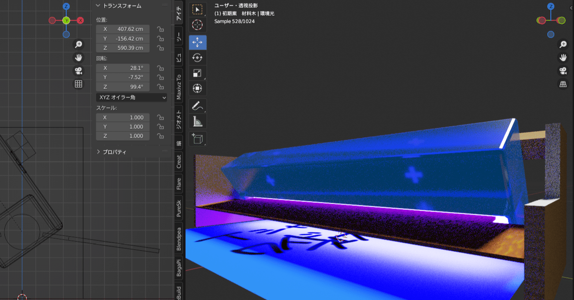The height and width of the screenshot is (300, 574).
Task: Open the Flare sidebar tab
Action: 178,184
